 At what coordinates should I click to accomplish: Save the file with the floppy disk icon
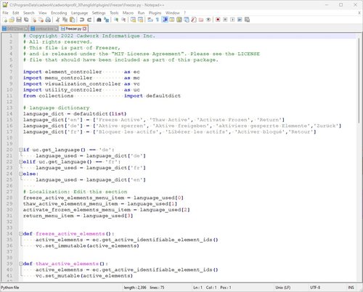coord(19,20)
